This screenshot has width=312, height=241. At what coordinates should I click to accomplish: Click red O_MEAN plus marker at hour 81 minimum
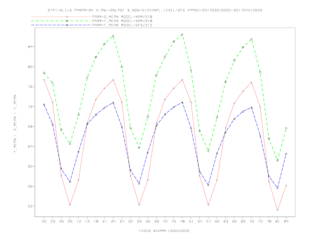pos(277,210)
